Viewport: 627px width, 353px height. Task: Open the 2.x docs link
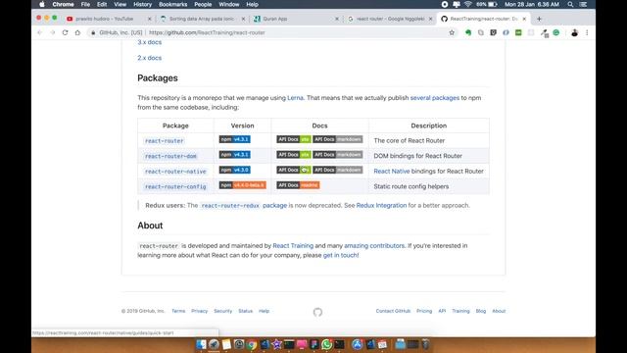coord(150,58)
